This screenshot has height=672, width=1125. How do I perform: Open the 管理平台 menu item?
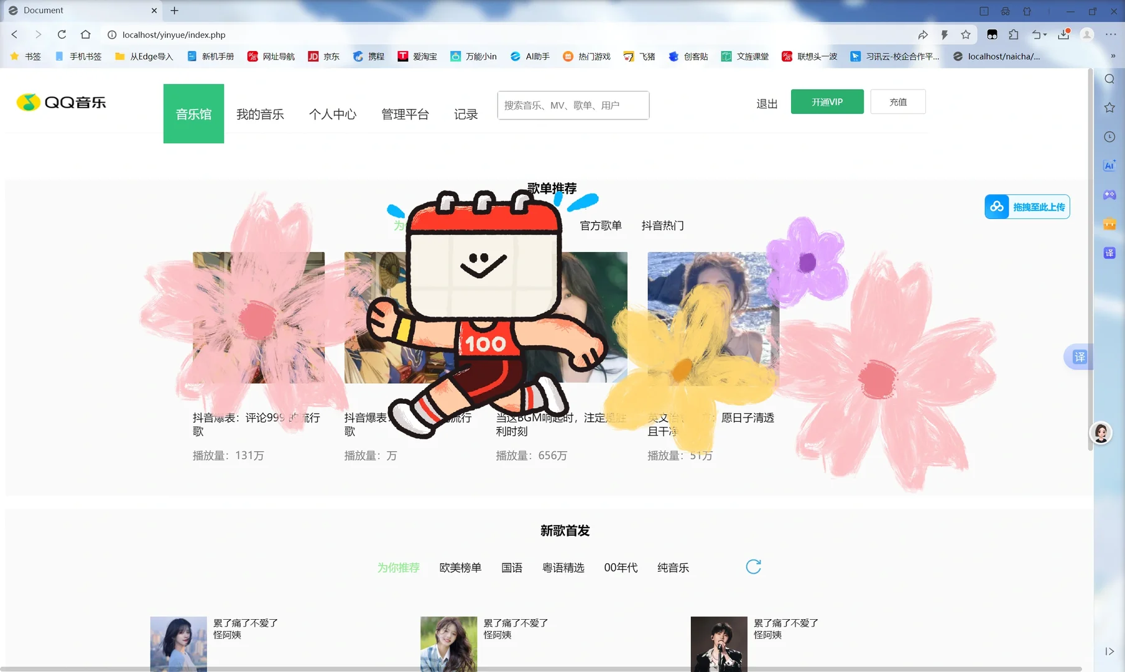(x=405, y=114)
